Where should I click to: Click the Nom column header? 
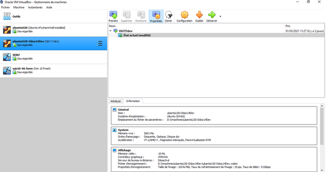pos(112,26)
